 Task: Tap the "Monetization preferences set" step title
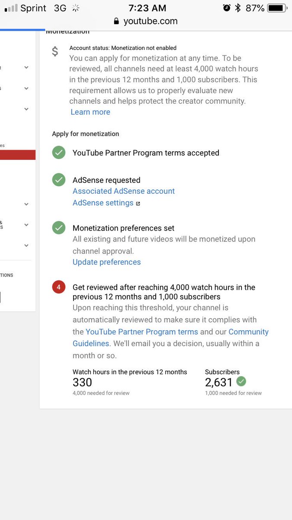123,228
